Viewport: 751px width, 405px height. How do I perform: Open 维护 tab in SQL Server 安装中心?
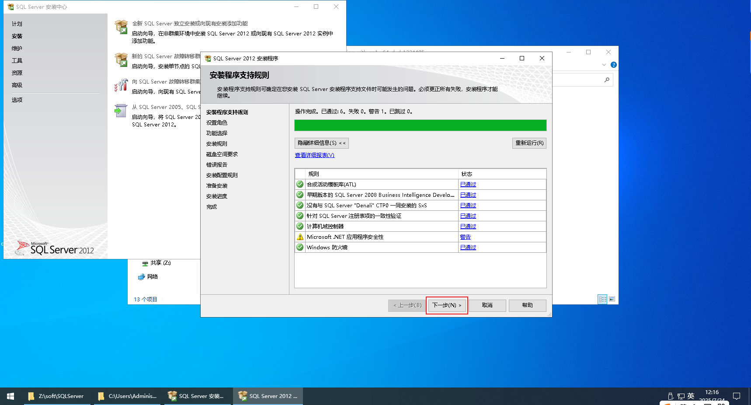click(17, 49)
